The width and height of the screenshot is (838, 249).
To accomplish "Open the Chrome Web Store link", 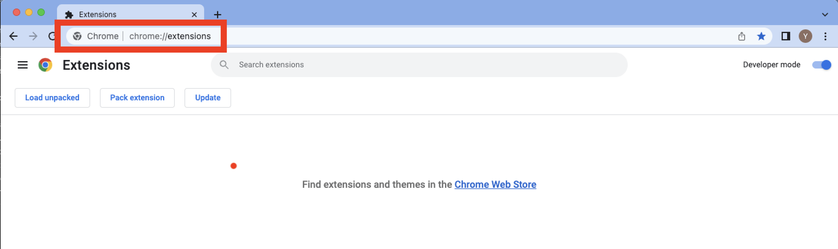I will 495,184.
